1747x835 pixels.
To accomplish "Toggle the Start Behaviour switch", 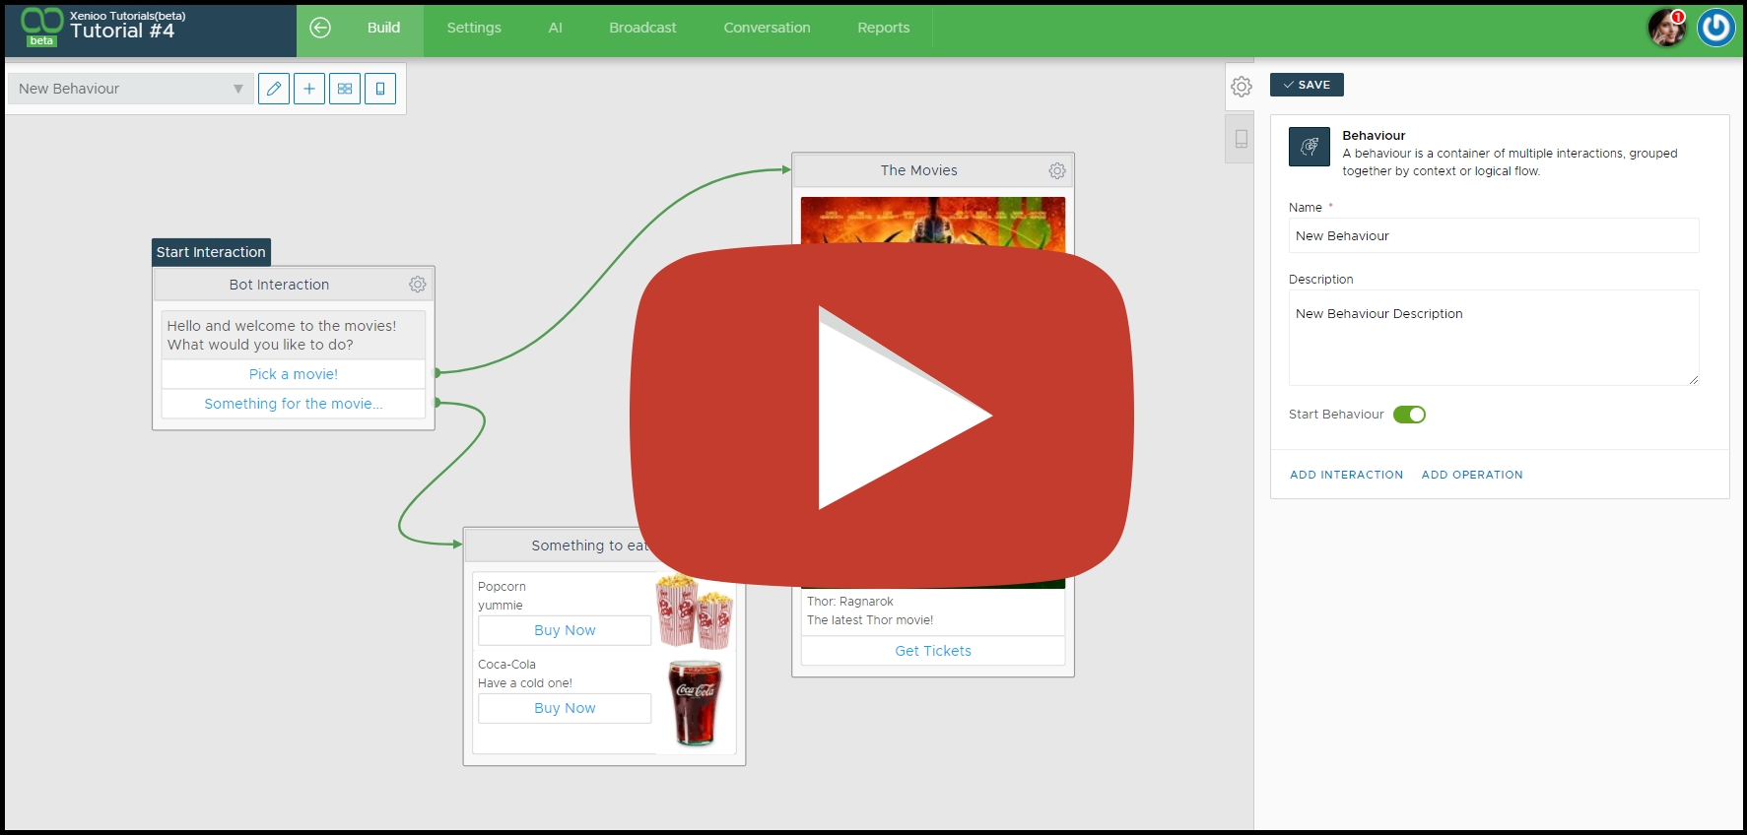I will point(1409,415).
